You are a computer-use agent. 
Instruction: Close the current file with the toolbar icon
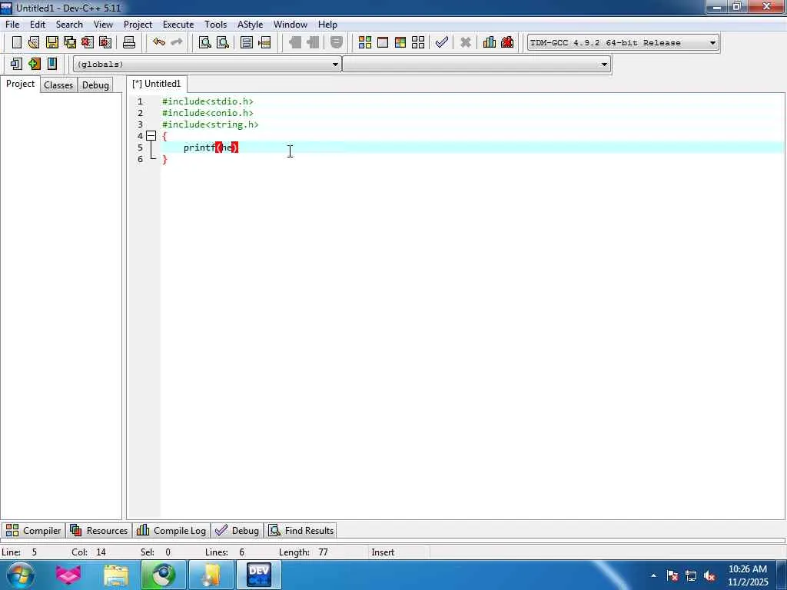[x=88, y=43]
